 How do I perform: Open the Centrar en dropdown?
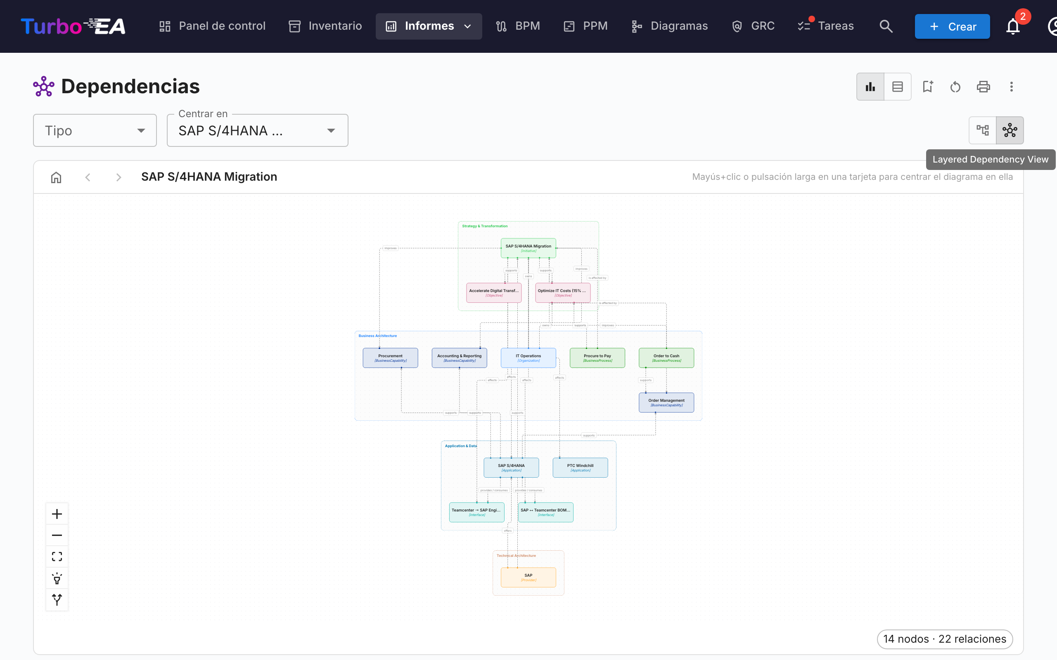[257, 130]
